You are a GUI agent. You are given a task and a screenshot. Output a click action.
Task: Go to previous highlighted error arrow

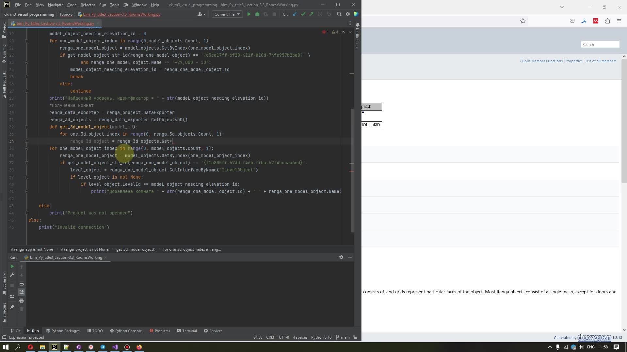tap(343, 32)
